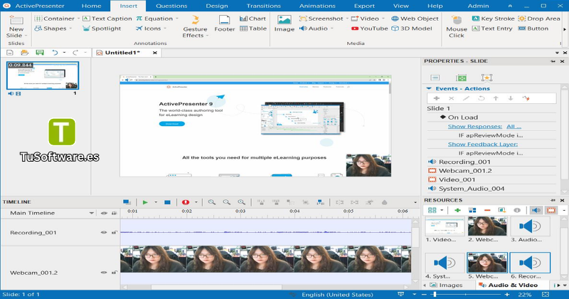Insert a Footer on the slide

(x=224, y=23)
